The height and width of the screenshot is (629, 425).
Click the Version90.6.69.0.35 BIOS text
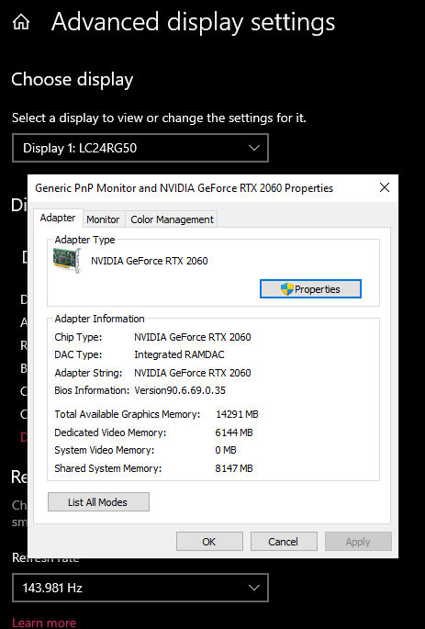(180, 390)
